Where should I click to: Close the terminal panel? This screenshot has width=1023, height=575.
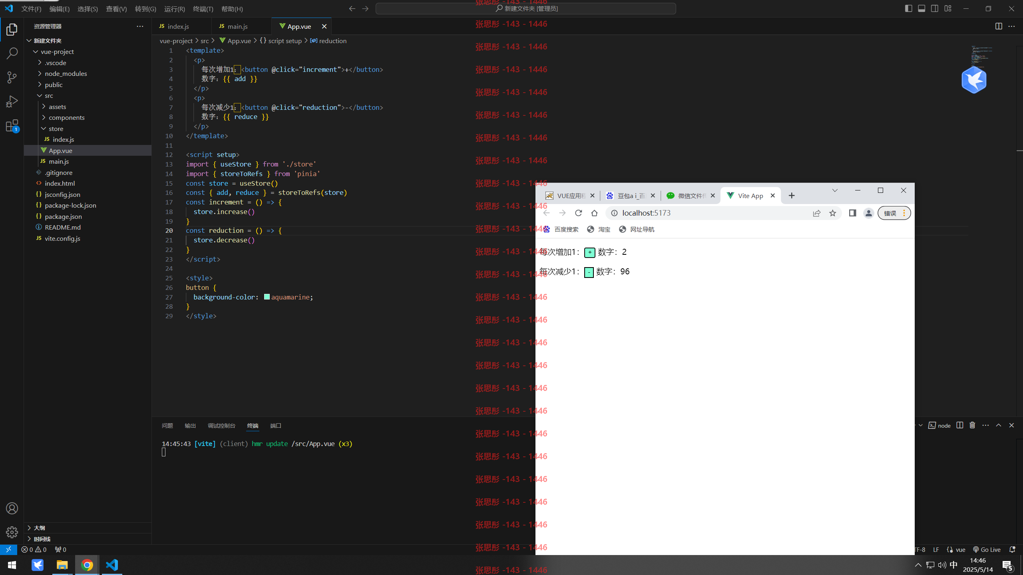coord(1011,425)
